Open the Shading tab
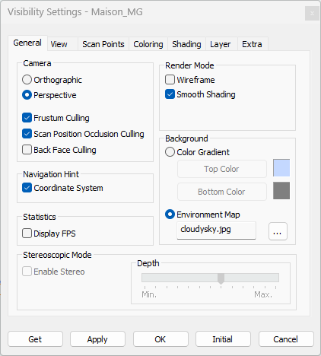Image resolution: width=321 pixels, height=356 pixels. [x=186, y=44]
